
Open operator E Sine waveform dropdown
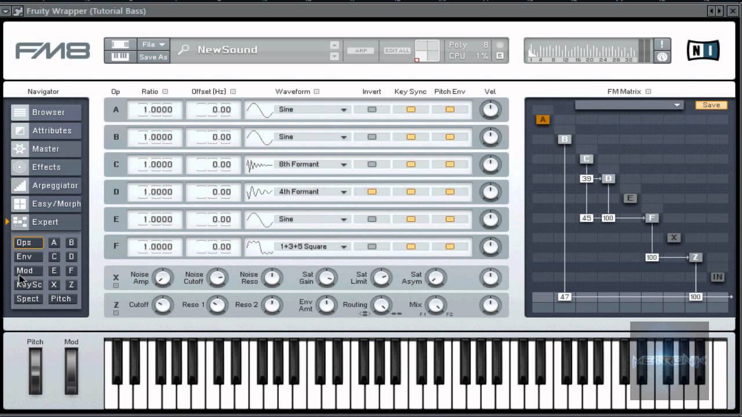312,219
